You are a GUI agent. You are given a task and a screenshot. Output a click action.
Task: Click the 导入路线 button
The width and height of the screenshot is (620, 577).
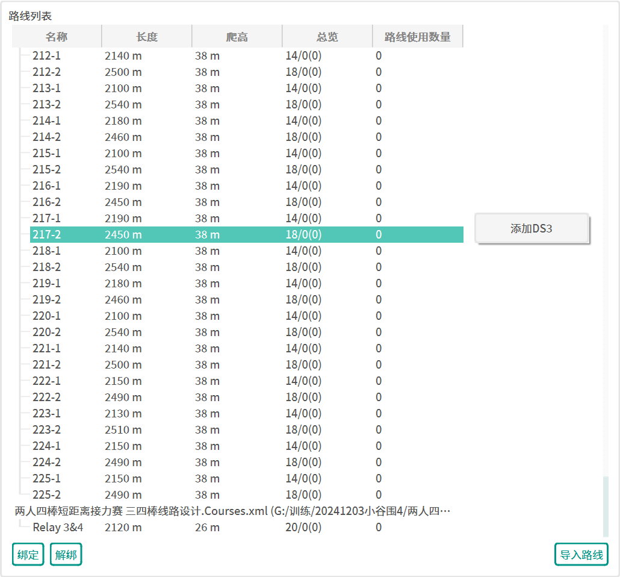[581, 555]
